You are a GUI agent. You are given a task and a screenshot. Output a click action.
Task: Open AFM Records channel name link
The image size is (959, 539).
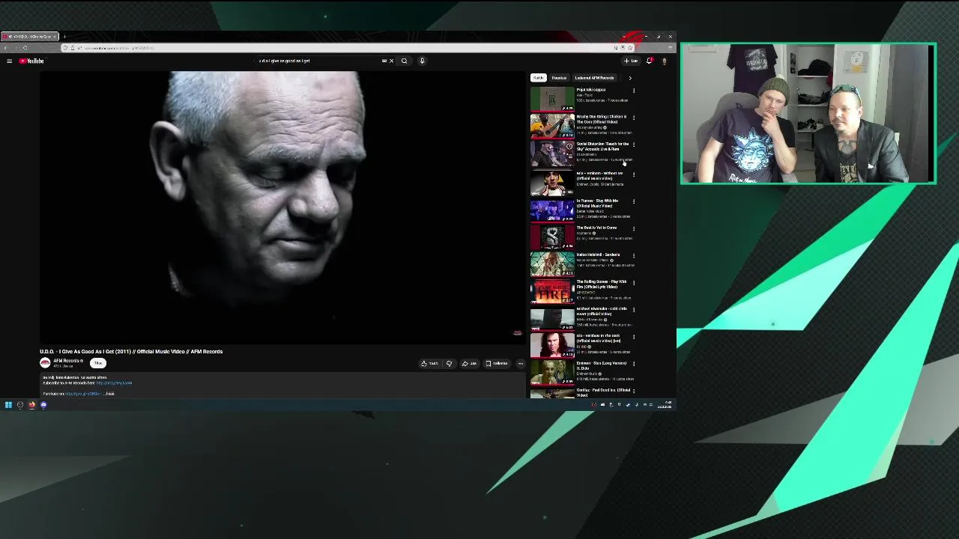(x=67, y=360)
